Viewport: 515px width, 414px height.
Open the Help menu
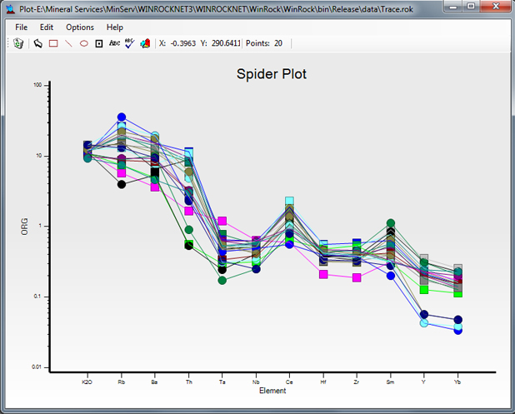tap(115, 27)
